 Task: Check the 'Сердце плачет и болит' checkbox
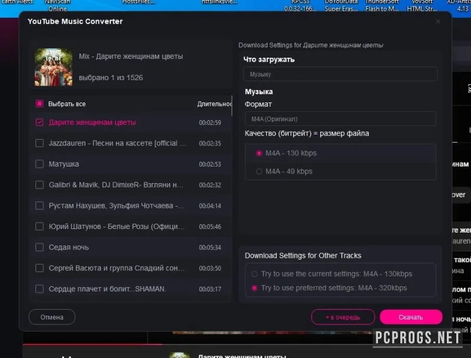tap(39, 289)
